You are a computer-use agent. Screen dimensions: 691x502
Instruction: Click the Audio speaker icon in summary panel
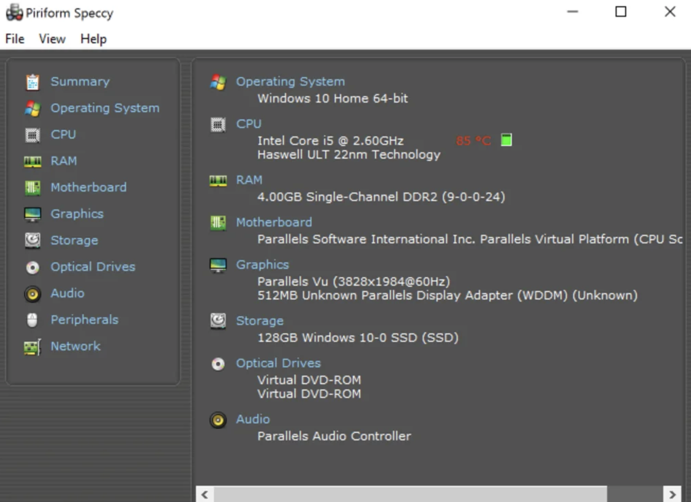[x=218, y=420]
